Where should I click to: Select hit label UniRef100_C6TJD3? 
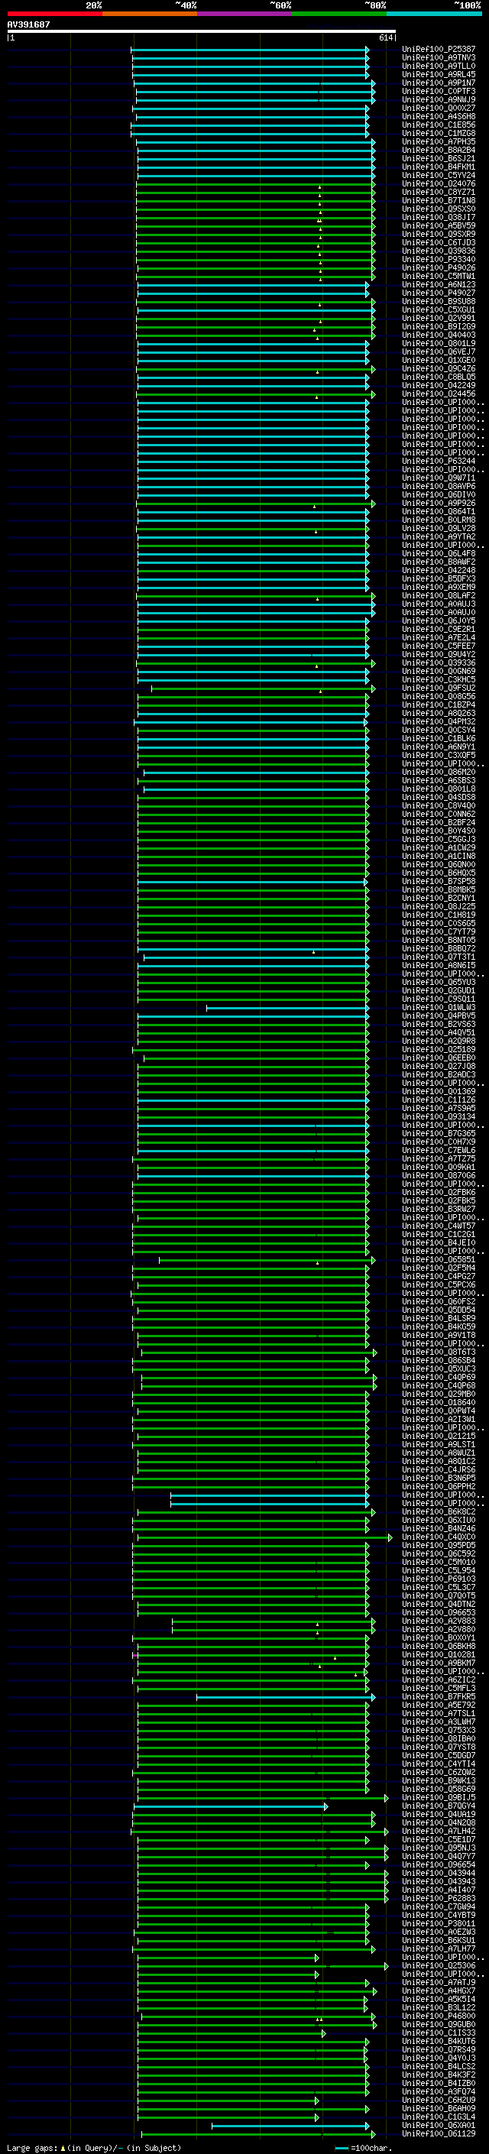point(439,242)
